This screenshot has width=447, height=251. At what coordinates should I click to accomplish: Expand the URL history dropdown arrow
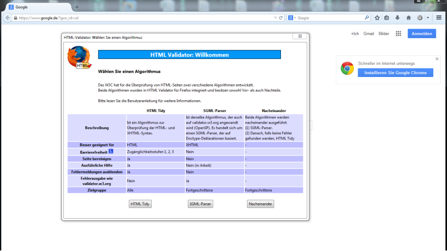coord(275,18)
